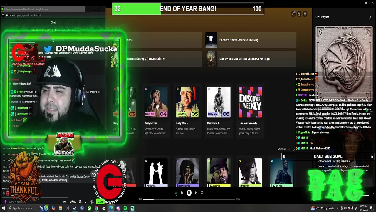Image resolution: width=376 pixels, height=212 pixels.
Task: Open File Explorer from the taskbar
Action: click(x=60, y=208)
